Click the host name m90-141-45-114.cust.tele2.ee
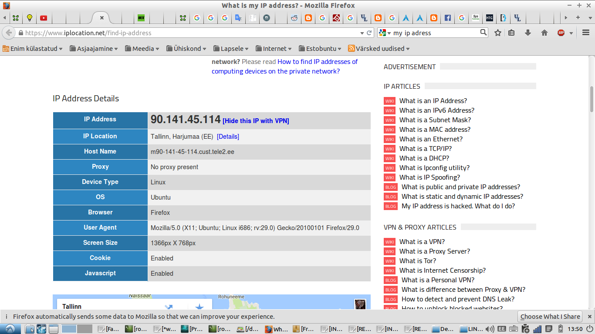 tap(193, 152)
